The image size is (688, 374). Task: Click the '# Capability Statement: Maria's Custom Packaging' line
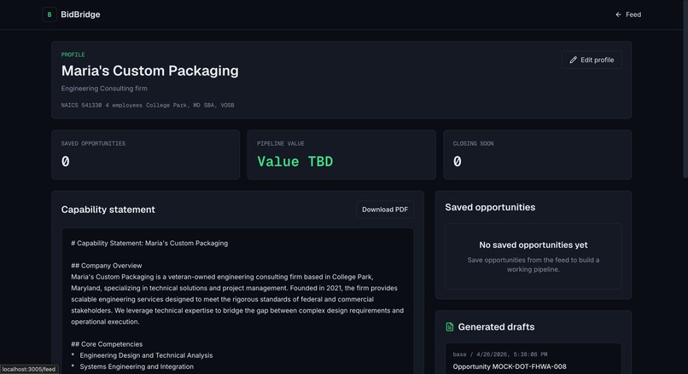[149, 243]
